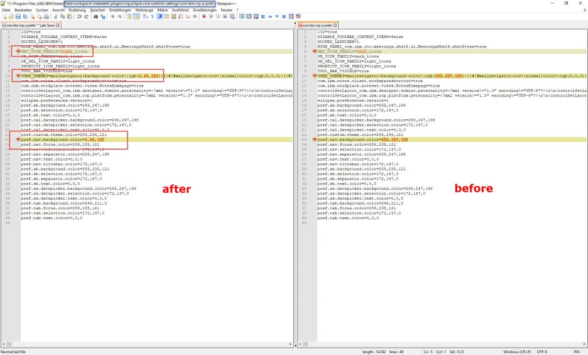Click the New file toolbar icon
The height and width of the screenshot is (355, 588).
pos(3,17)
